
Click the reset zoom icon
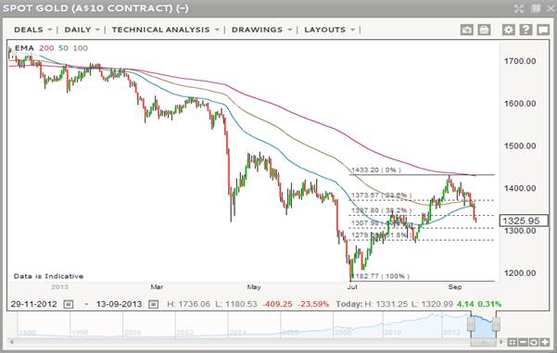pyautogui.click(x=534, y=343)
